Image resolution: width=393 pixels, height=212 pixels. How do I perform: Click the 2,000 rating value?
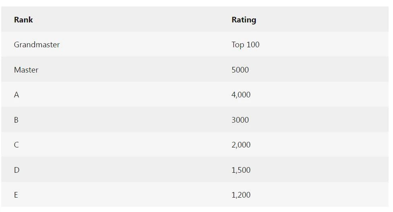tap(241, 145)
